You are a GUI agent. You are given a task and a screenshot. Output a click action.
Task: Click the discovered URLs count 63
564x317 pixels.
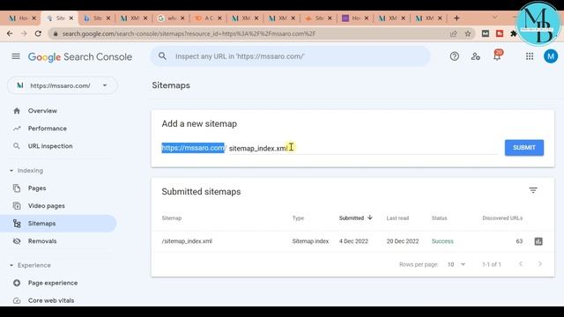[519, 241]
